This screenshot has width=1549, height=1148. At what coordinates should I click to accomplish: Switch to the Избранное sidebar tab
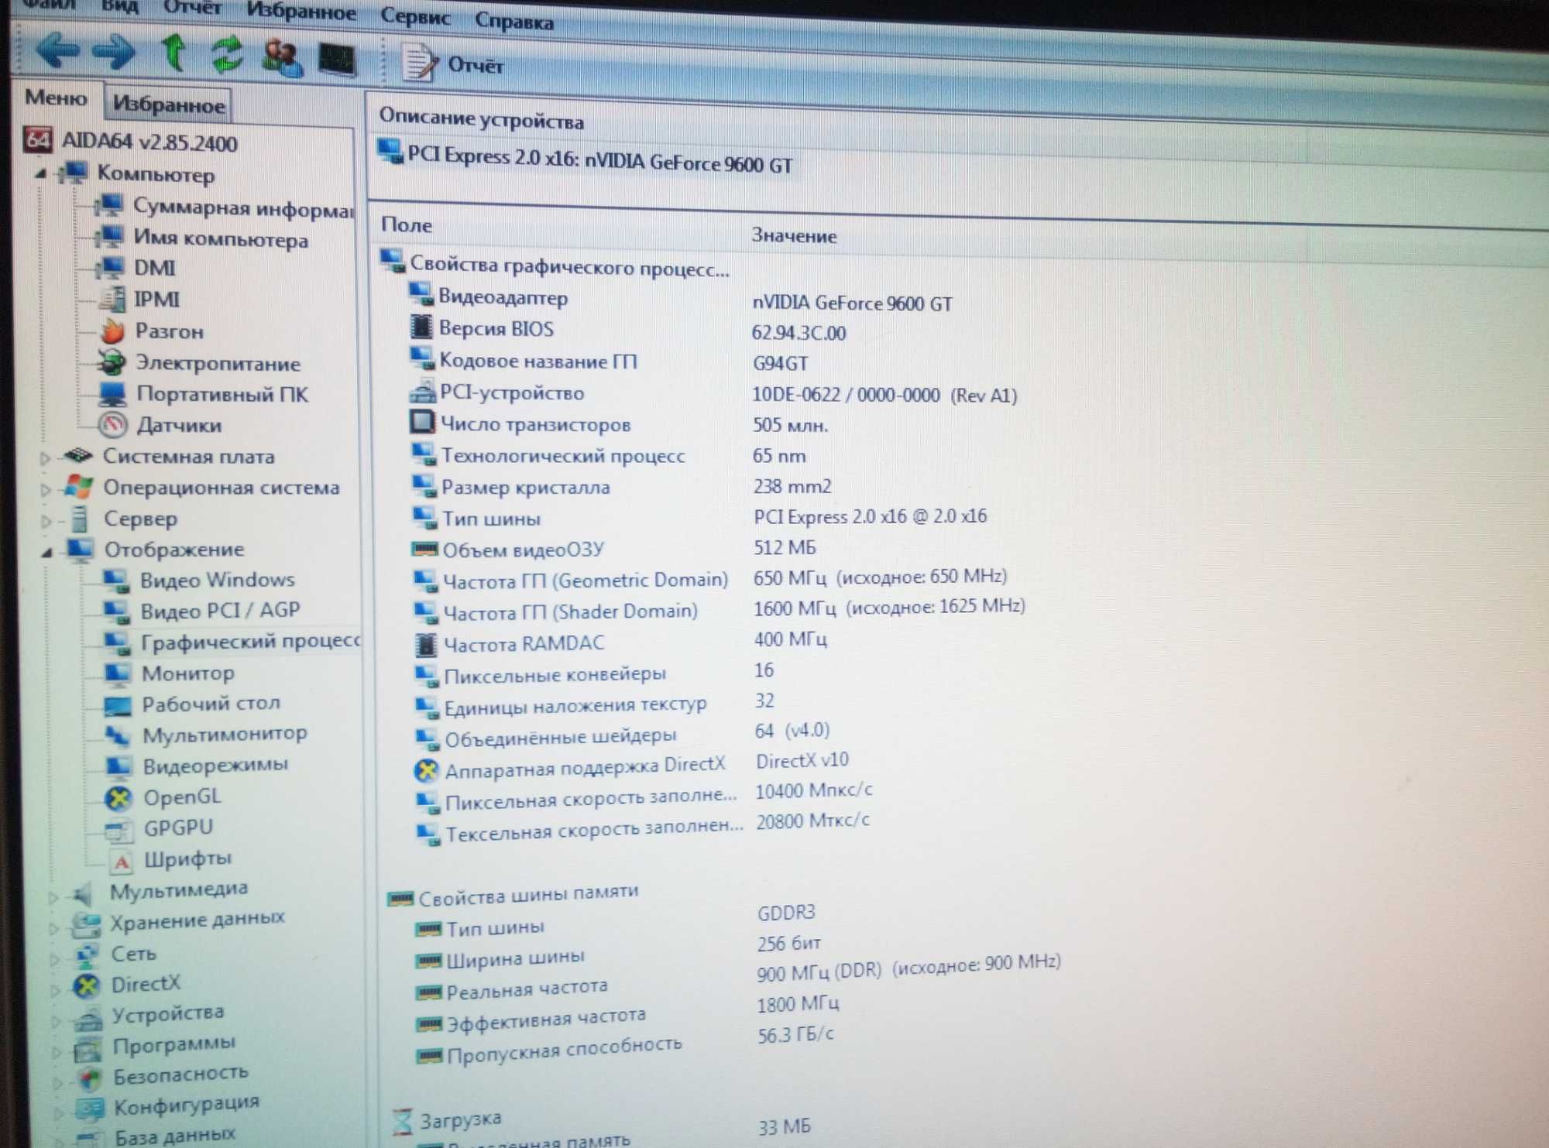point(168,105)
